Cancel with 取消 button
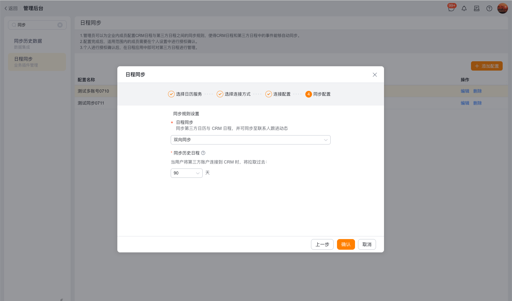The width and height of the screenshot is (512, 301). 367,244
